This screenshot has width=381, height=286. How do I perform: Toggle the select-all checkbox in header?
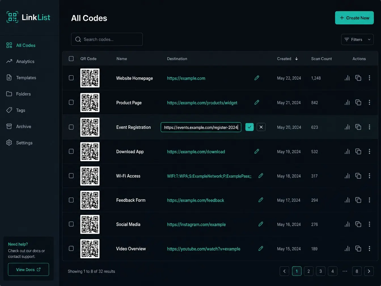[x=71, y=58]
